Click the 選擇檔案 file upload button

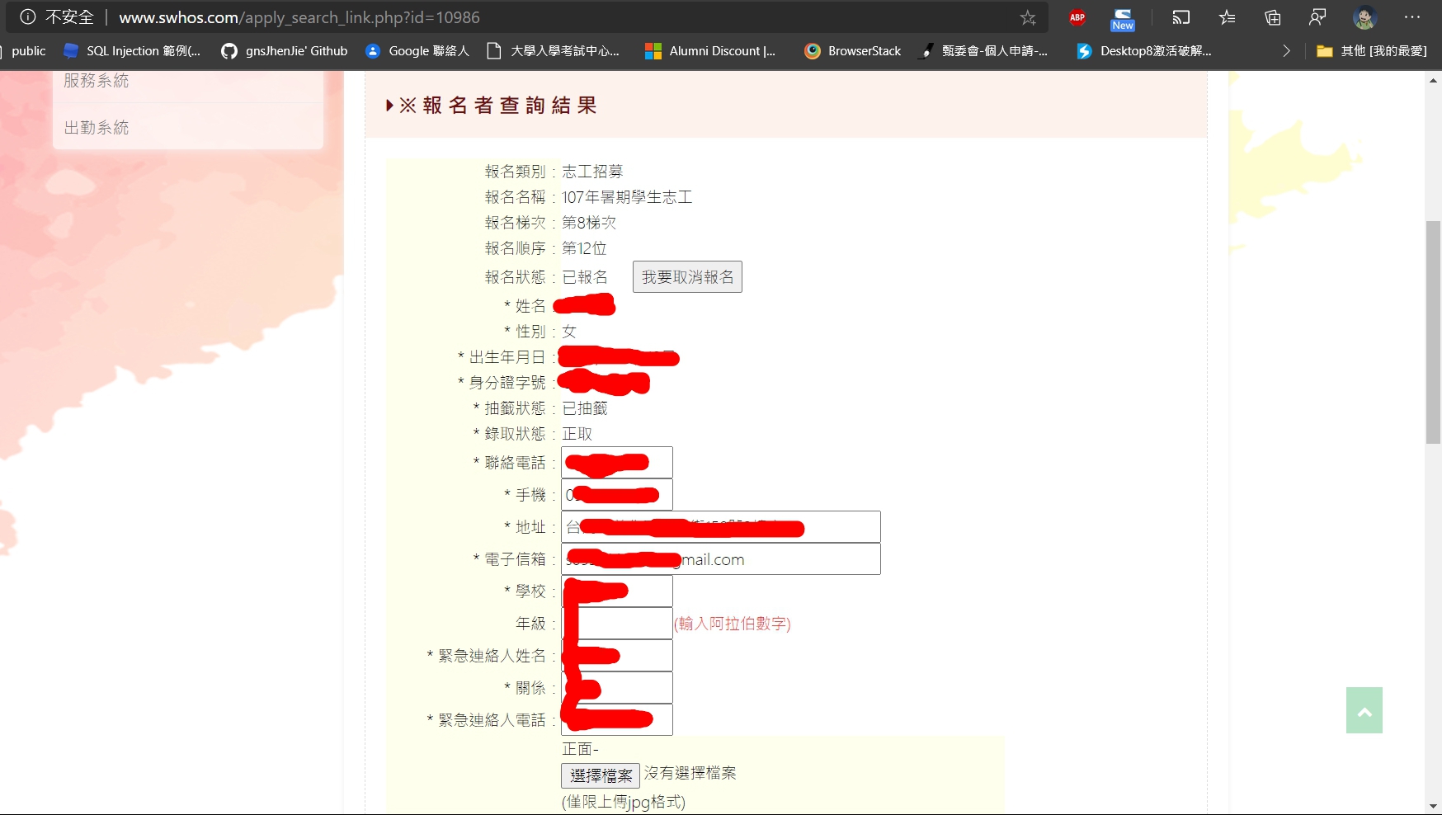point(601,775)
